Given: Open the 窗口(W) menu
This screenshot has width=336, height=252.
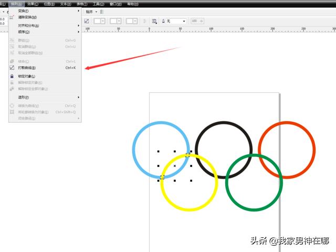Looking at the screenshot, I should (115, 4).
